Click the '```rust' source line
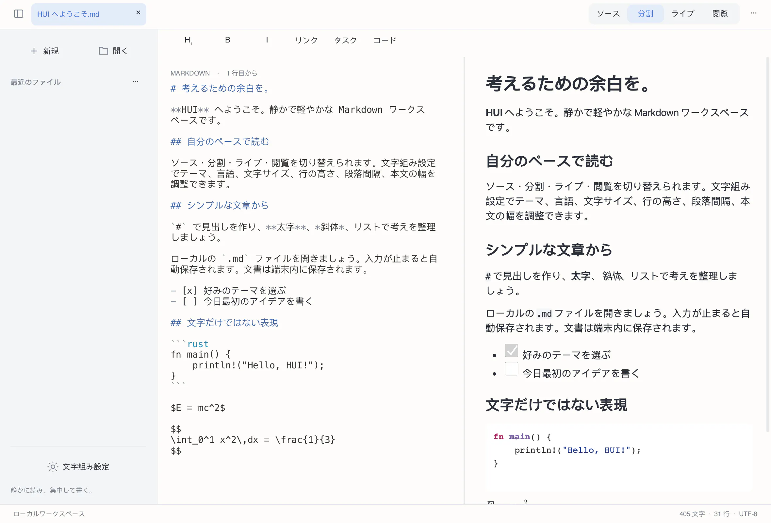Image resolution: width=771 pixels, height=523 pixels. point(190,344)
